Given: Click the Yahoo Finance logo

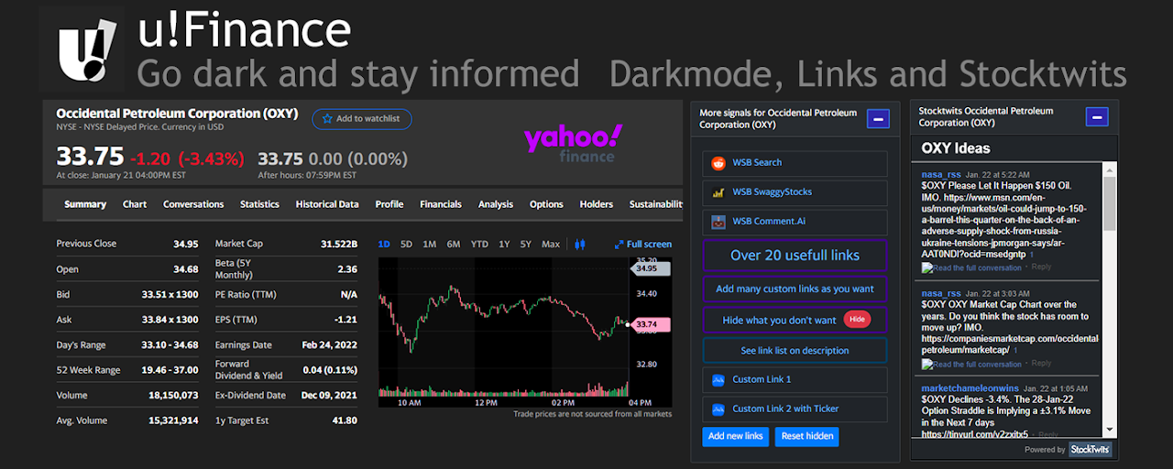Looking at the screenshot, I should (573, 144).
